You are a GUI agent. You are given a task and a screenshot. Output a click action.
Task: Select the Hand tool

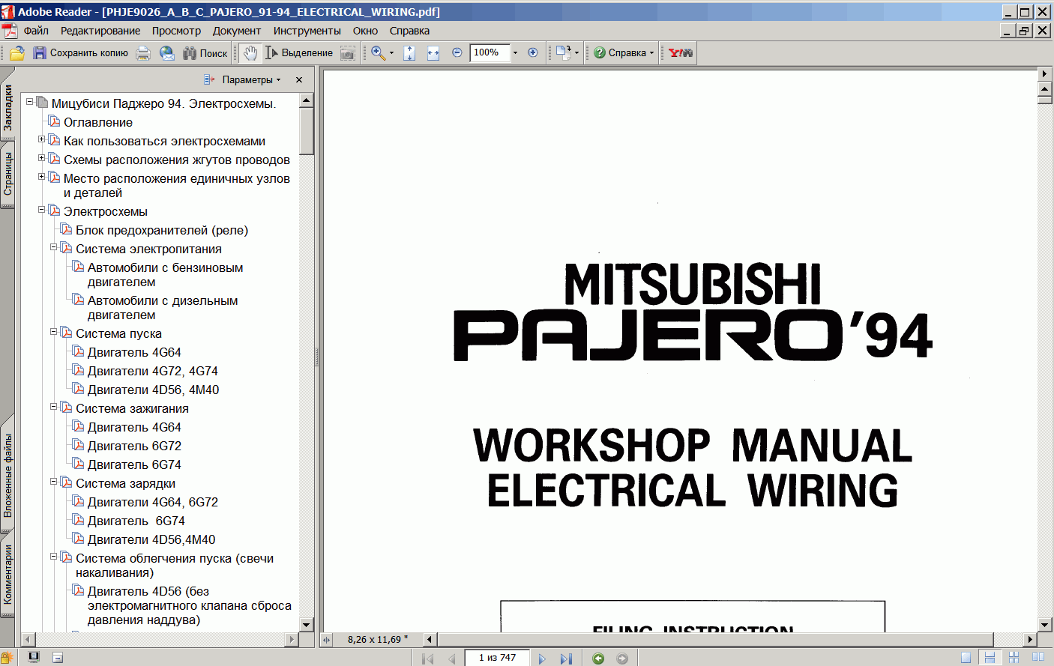coord(250,53)
